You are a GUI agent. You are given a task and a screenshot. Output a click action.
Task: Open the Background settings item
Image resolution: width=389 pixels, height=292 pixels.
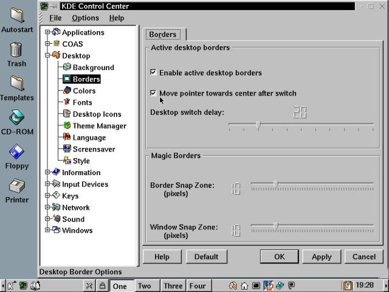(93, 68)
